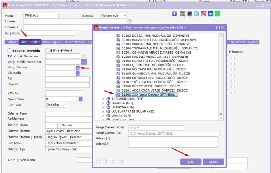Open the VD Kodu lookup button
The width and height of the screenshot is (271, 173).
coord(78,73)
